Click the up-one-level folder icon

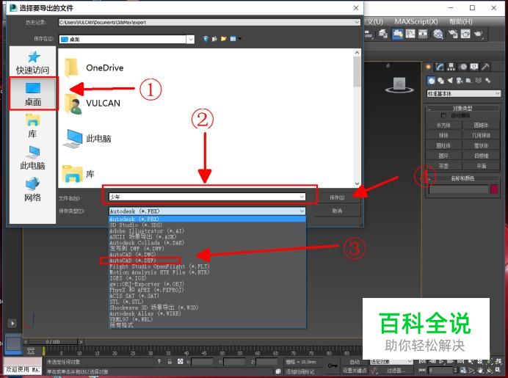tap(214, 39)
